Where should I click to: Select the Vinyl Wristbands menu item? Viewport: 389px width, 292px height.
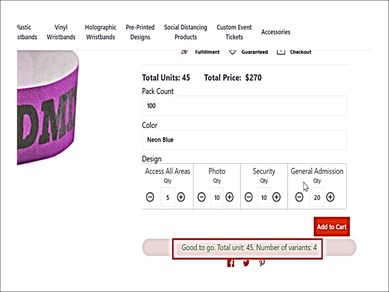tap(61, 32)
